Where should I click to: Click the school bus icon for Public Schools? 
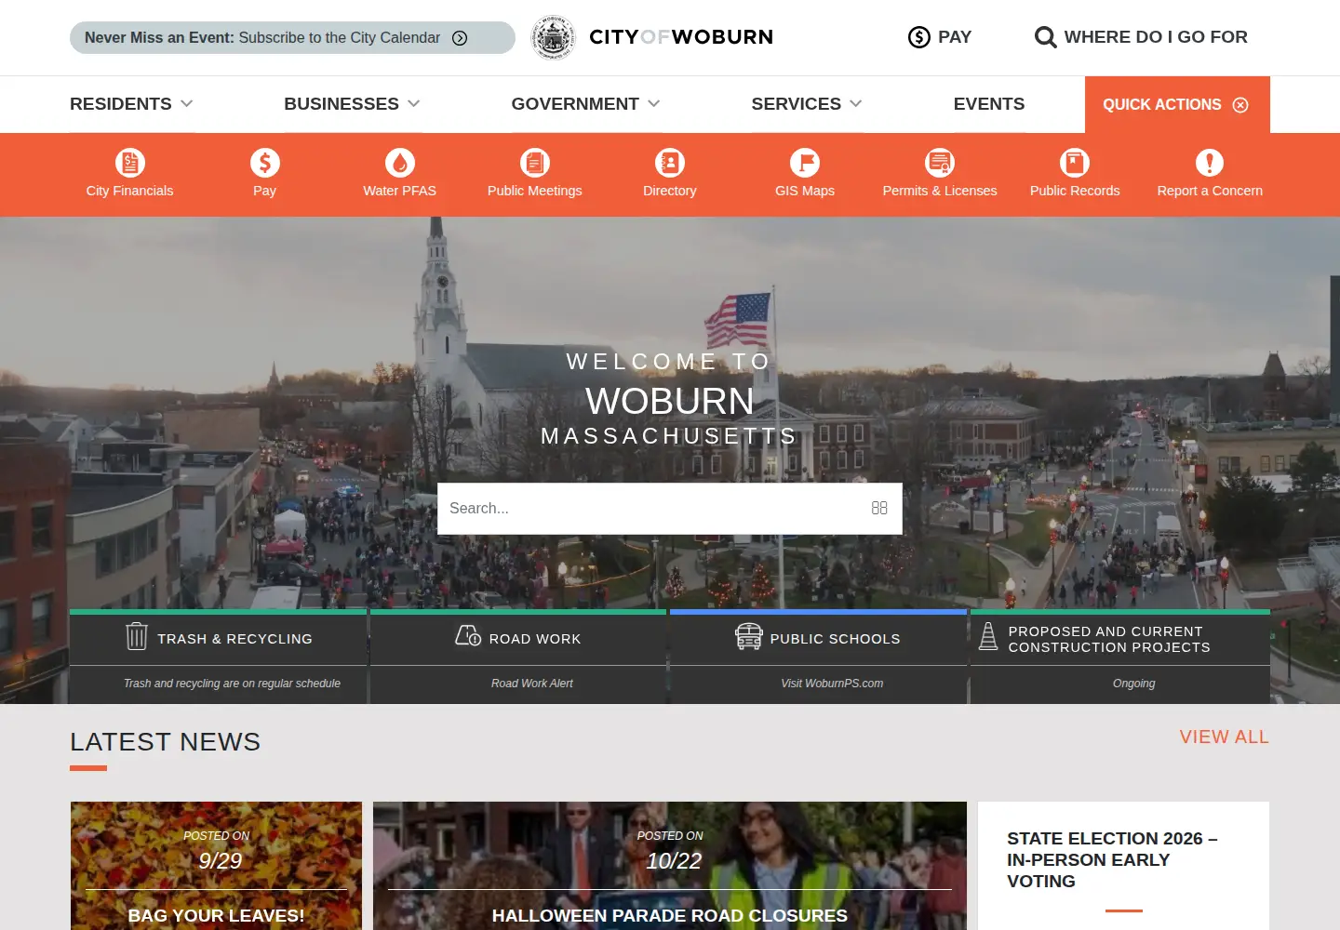[749, 636]
